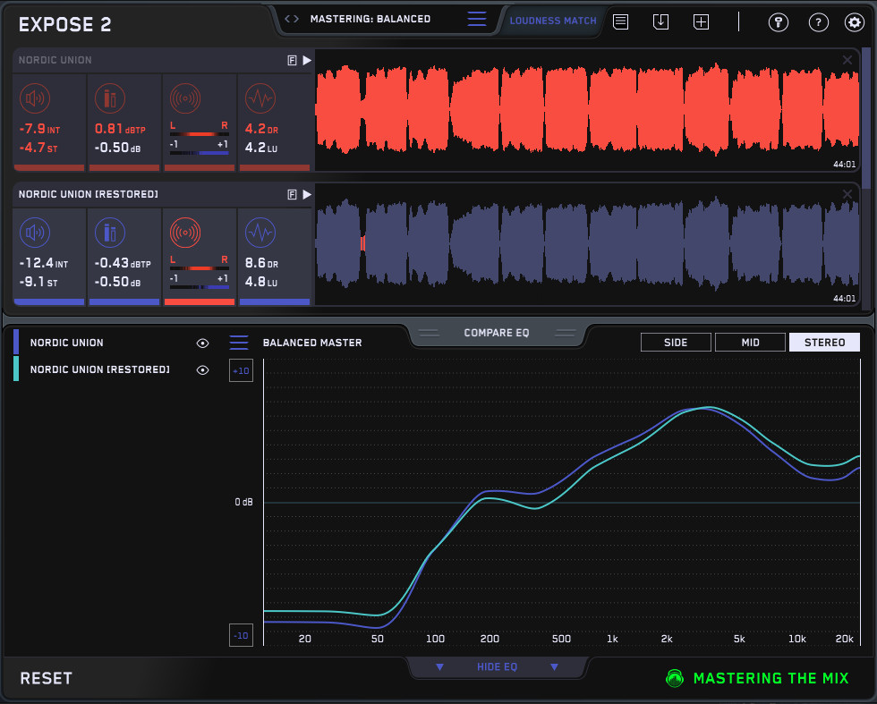Screen dimensions: 877x704
Task: Click the loudness speaker icon for Nordic Union
Action: click(36, 98)
